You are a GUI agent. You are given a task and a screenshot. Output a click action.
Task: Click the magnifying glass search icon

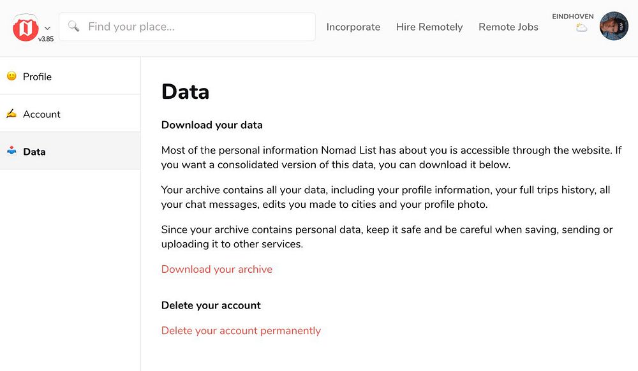tap(74, 27)
